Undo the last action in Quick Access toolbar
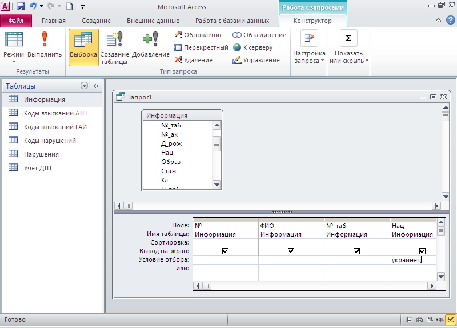 33,6
